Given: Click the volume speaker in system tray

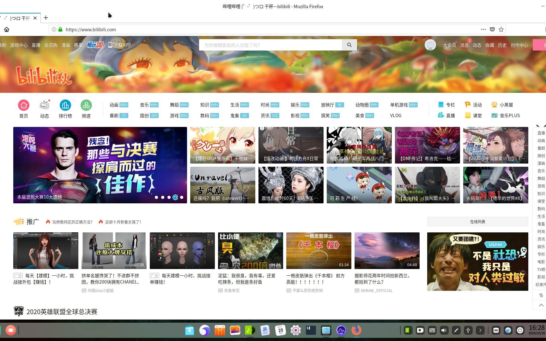Looking at the screenshot, I should pyautogui.click(x=444, y=330).
